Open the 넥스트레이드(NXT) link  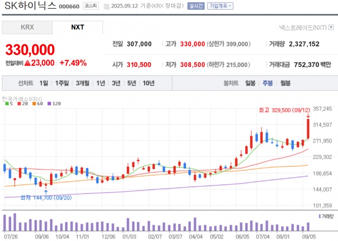pos(303,27)
